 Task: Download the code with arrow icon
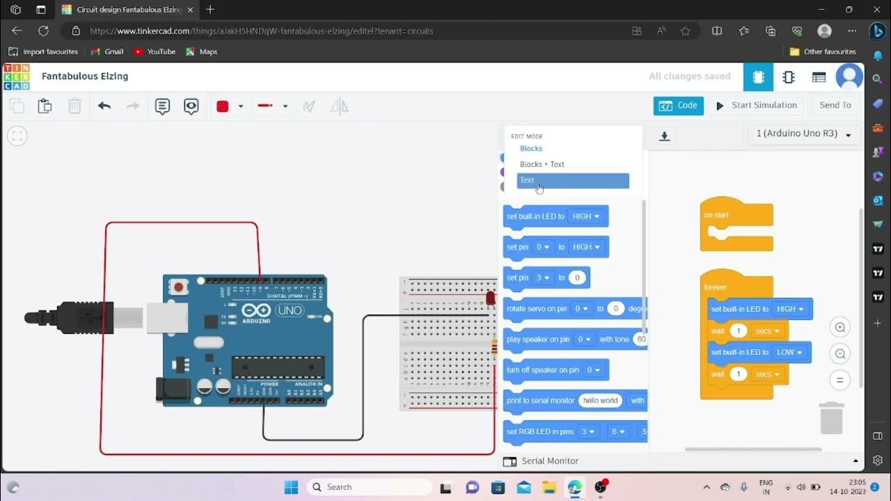pos(665,136)
